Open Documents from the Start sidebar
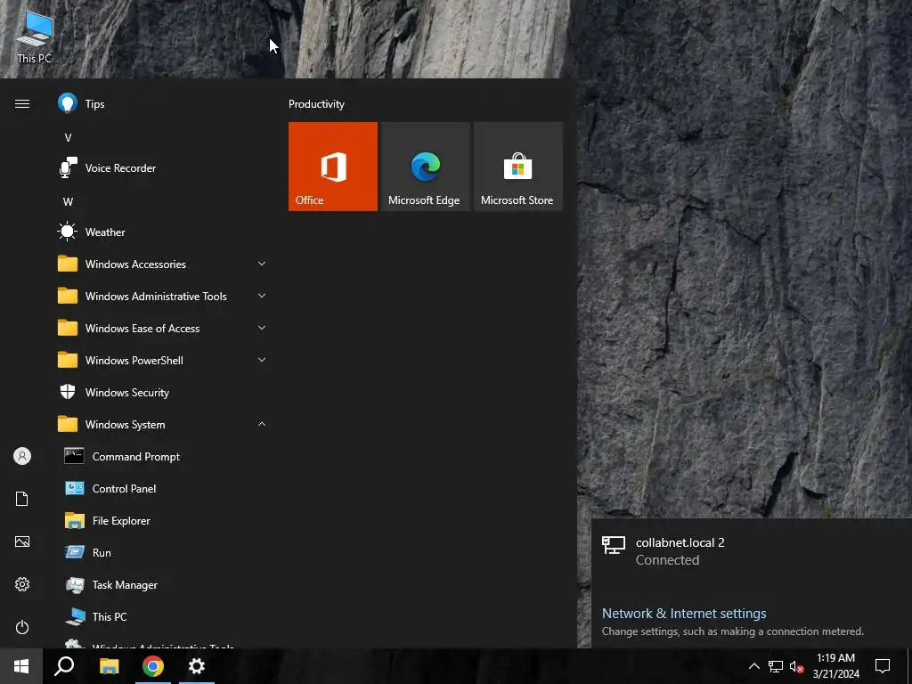This screenshot has width=912, height=684. [x=22, y=499]
